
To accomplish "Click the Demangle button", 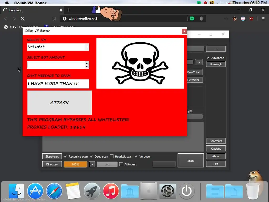I will click(216, 64).
